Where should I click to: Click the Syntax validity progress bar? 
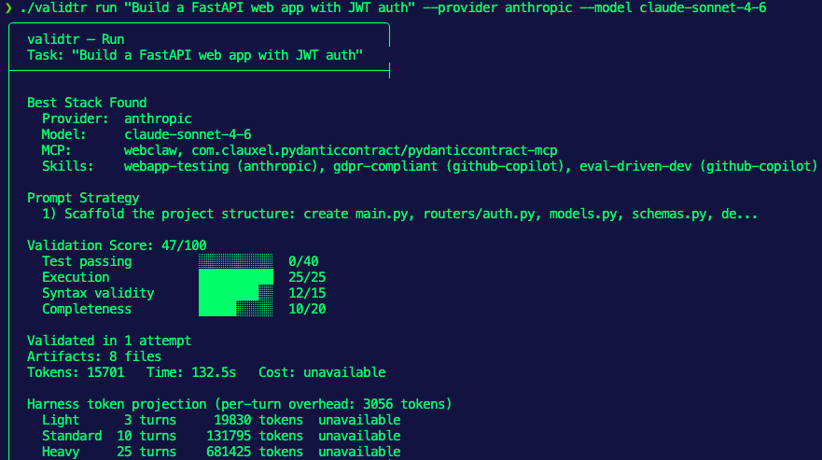pyautogui.click(x=236, y=293)
